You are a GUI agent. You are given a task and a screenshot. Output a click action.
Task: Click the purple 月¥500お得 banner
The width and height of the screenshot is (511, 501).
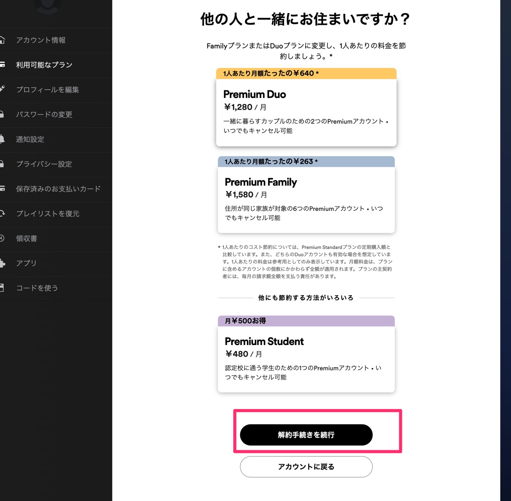(306, 321)
